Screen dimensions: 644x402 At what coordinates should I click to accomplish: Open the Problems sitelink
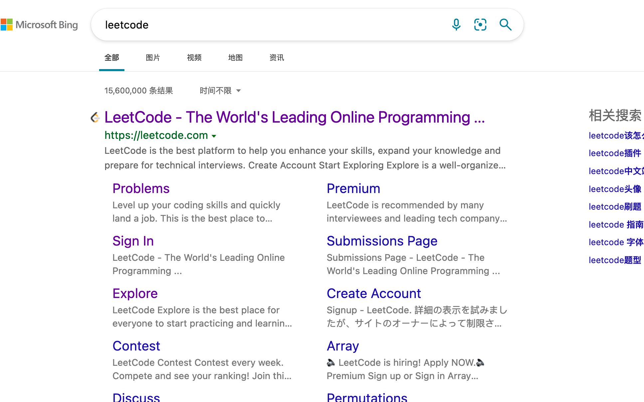pyautogui.click(x=141, y=188)
